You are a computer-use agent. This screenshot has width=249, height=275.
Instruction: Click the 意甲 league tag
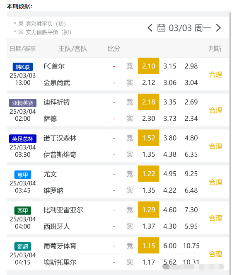[23, 175]
